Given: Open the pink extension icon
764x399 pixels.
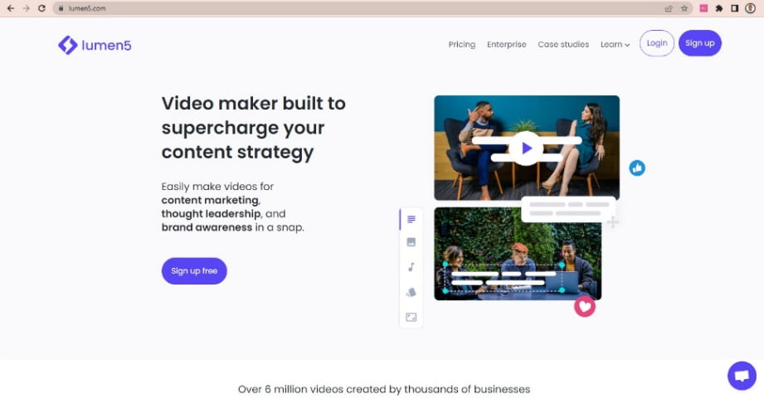Looking at the screenshot, I should tap(703, 8).
